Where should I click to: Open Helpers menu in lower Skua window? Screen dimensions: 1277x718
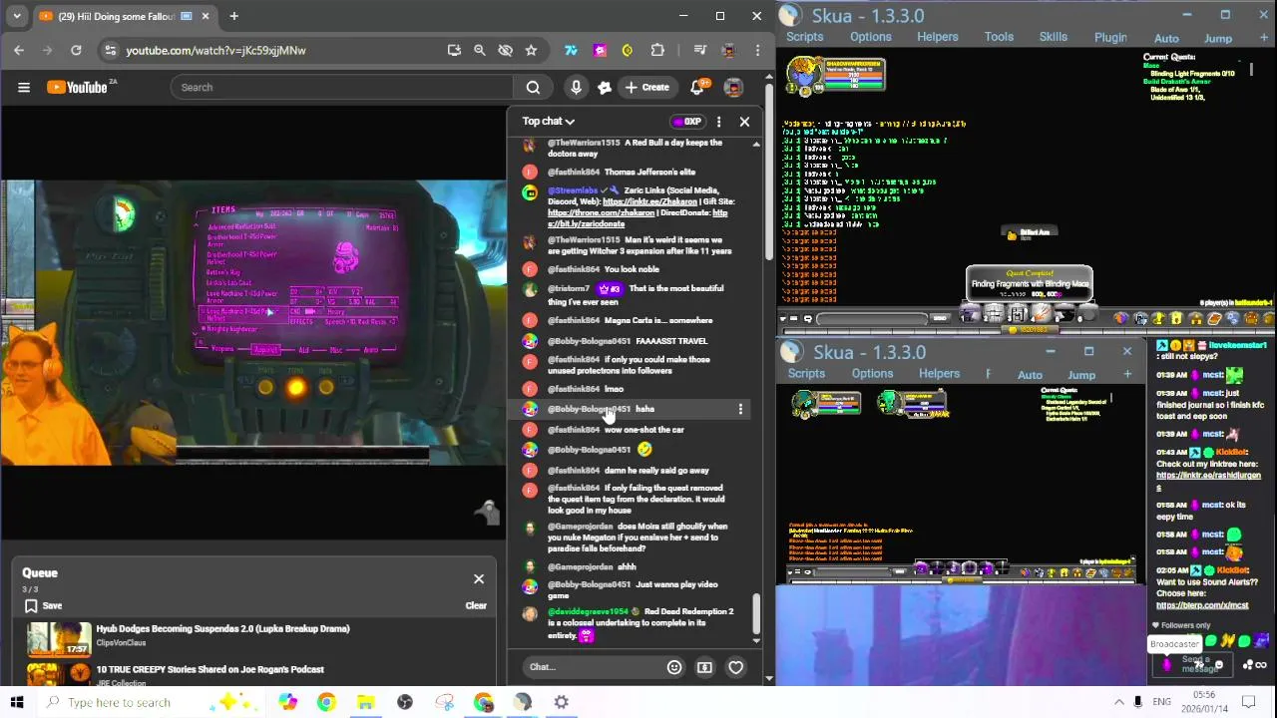[939, 374]
